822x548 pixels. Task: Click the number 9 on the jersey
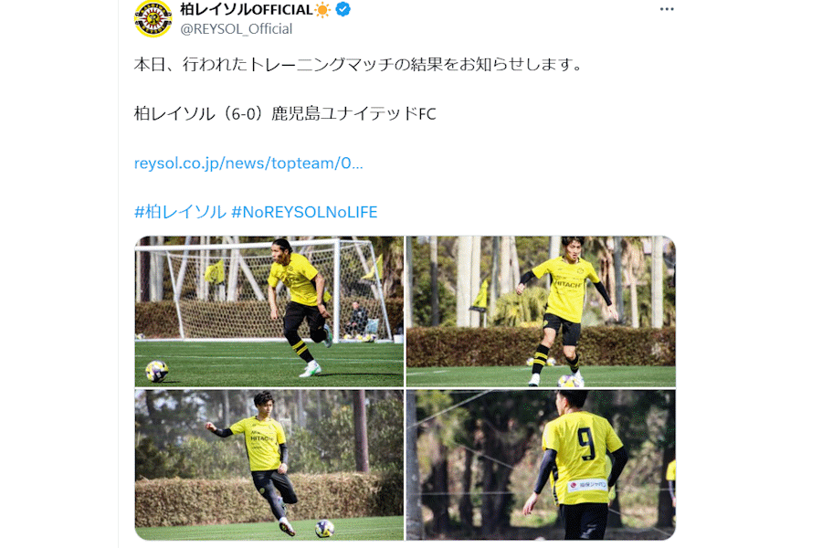click(x=587, y=444)
